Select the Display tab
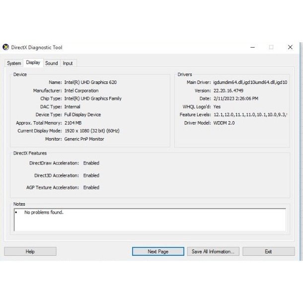This screenshot has width=303, height=303. 33,63
